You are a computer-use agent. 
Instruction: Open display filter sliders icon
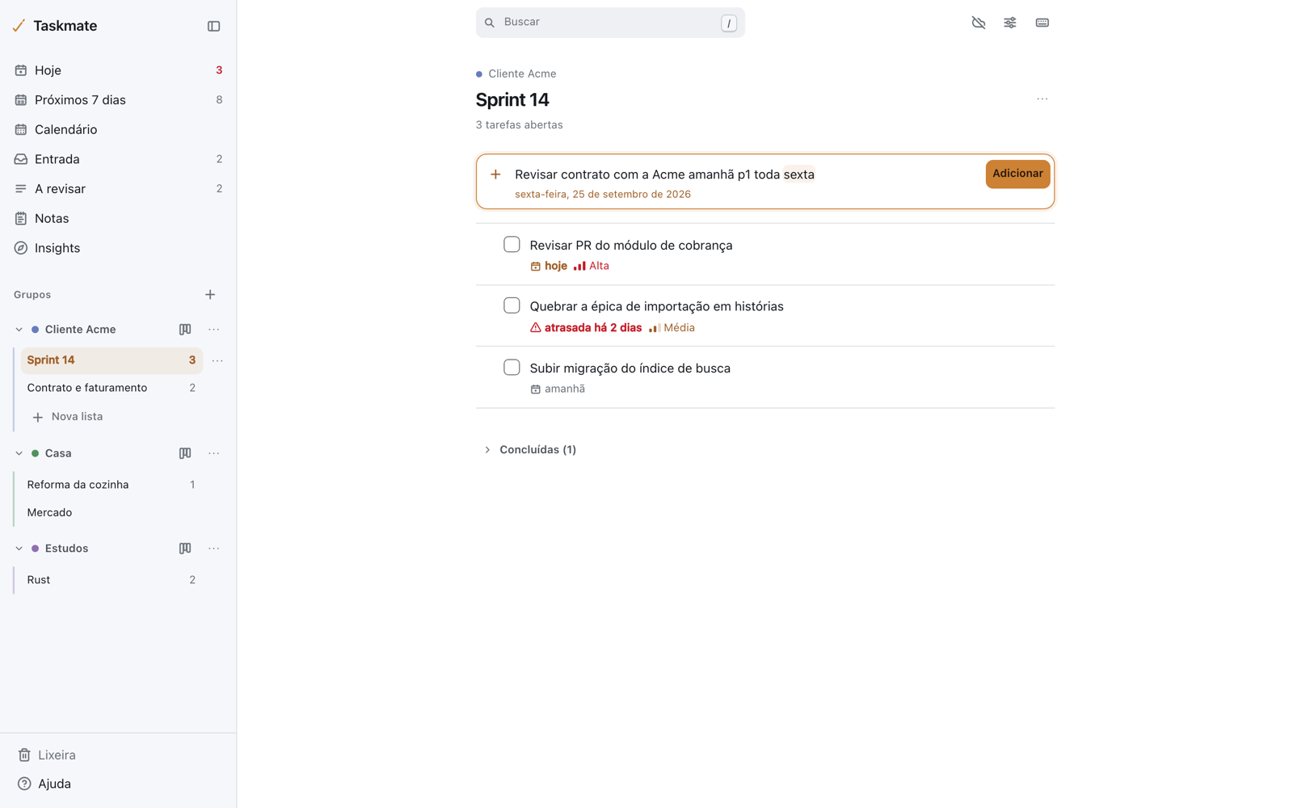click(x=1010, y=23)
